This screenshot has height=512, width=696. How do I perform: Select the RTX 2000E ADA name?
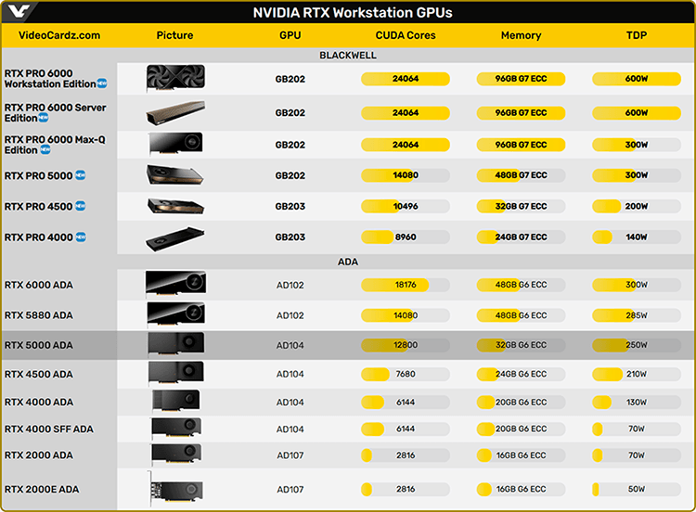[42, 490]
